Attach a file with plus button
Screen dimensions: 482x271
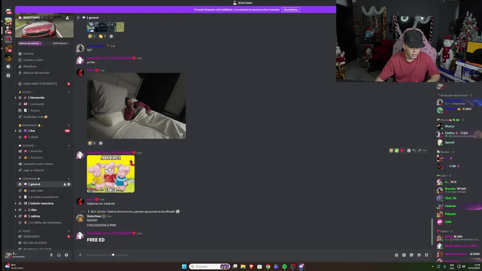(80, 255)
